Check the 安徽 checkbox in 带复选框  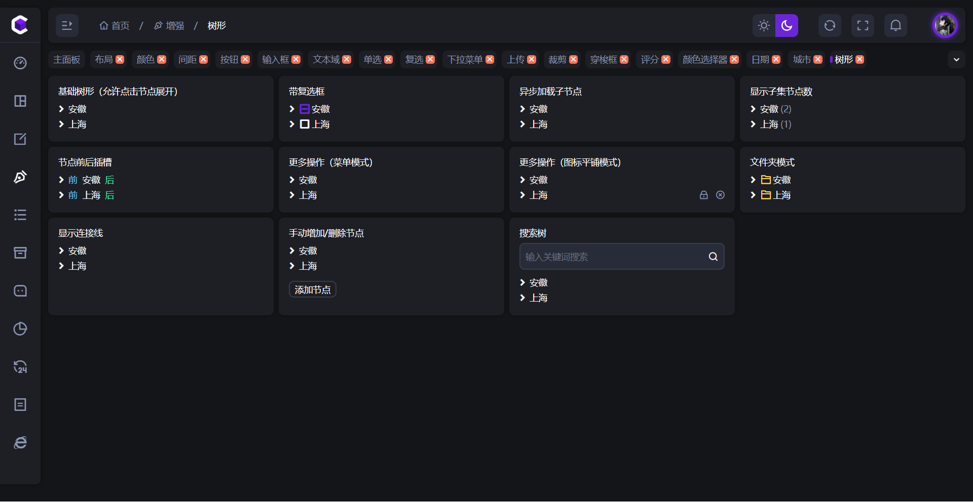click(x=305, y=109)
